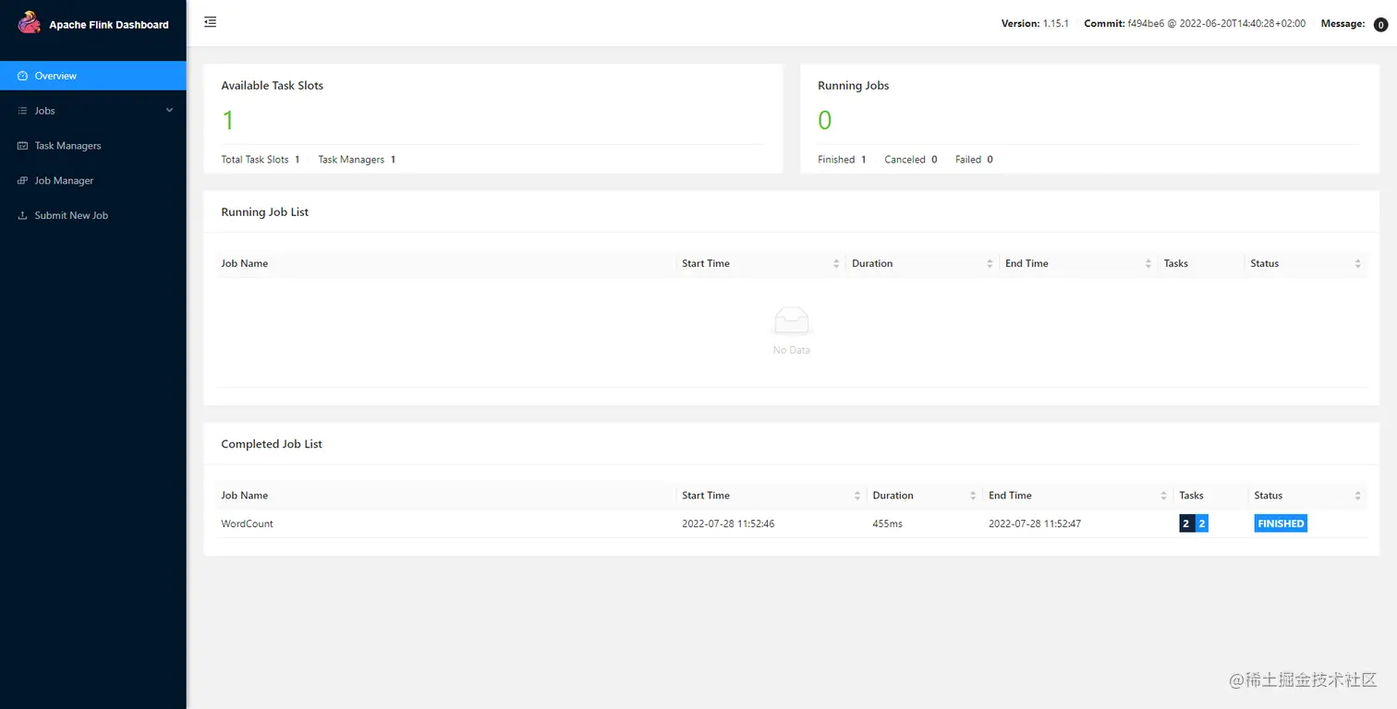Click the Tasks header in Completed Job List
This screenshot has height=709, width=1397.
[1191, 496]
